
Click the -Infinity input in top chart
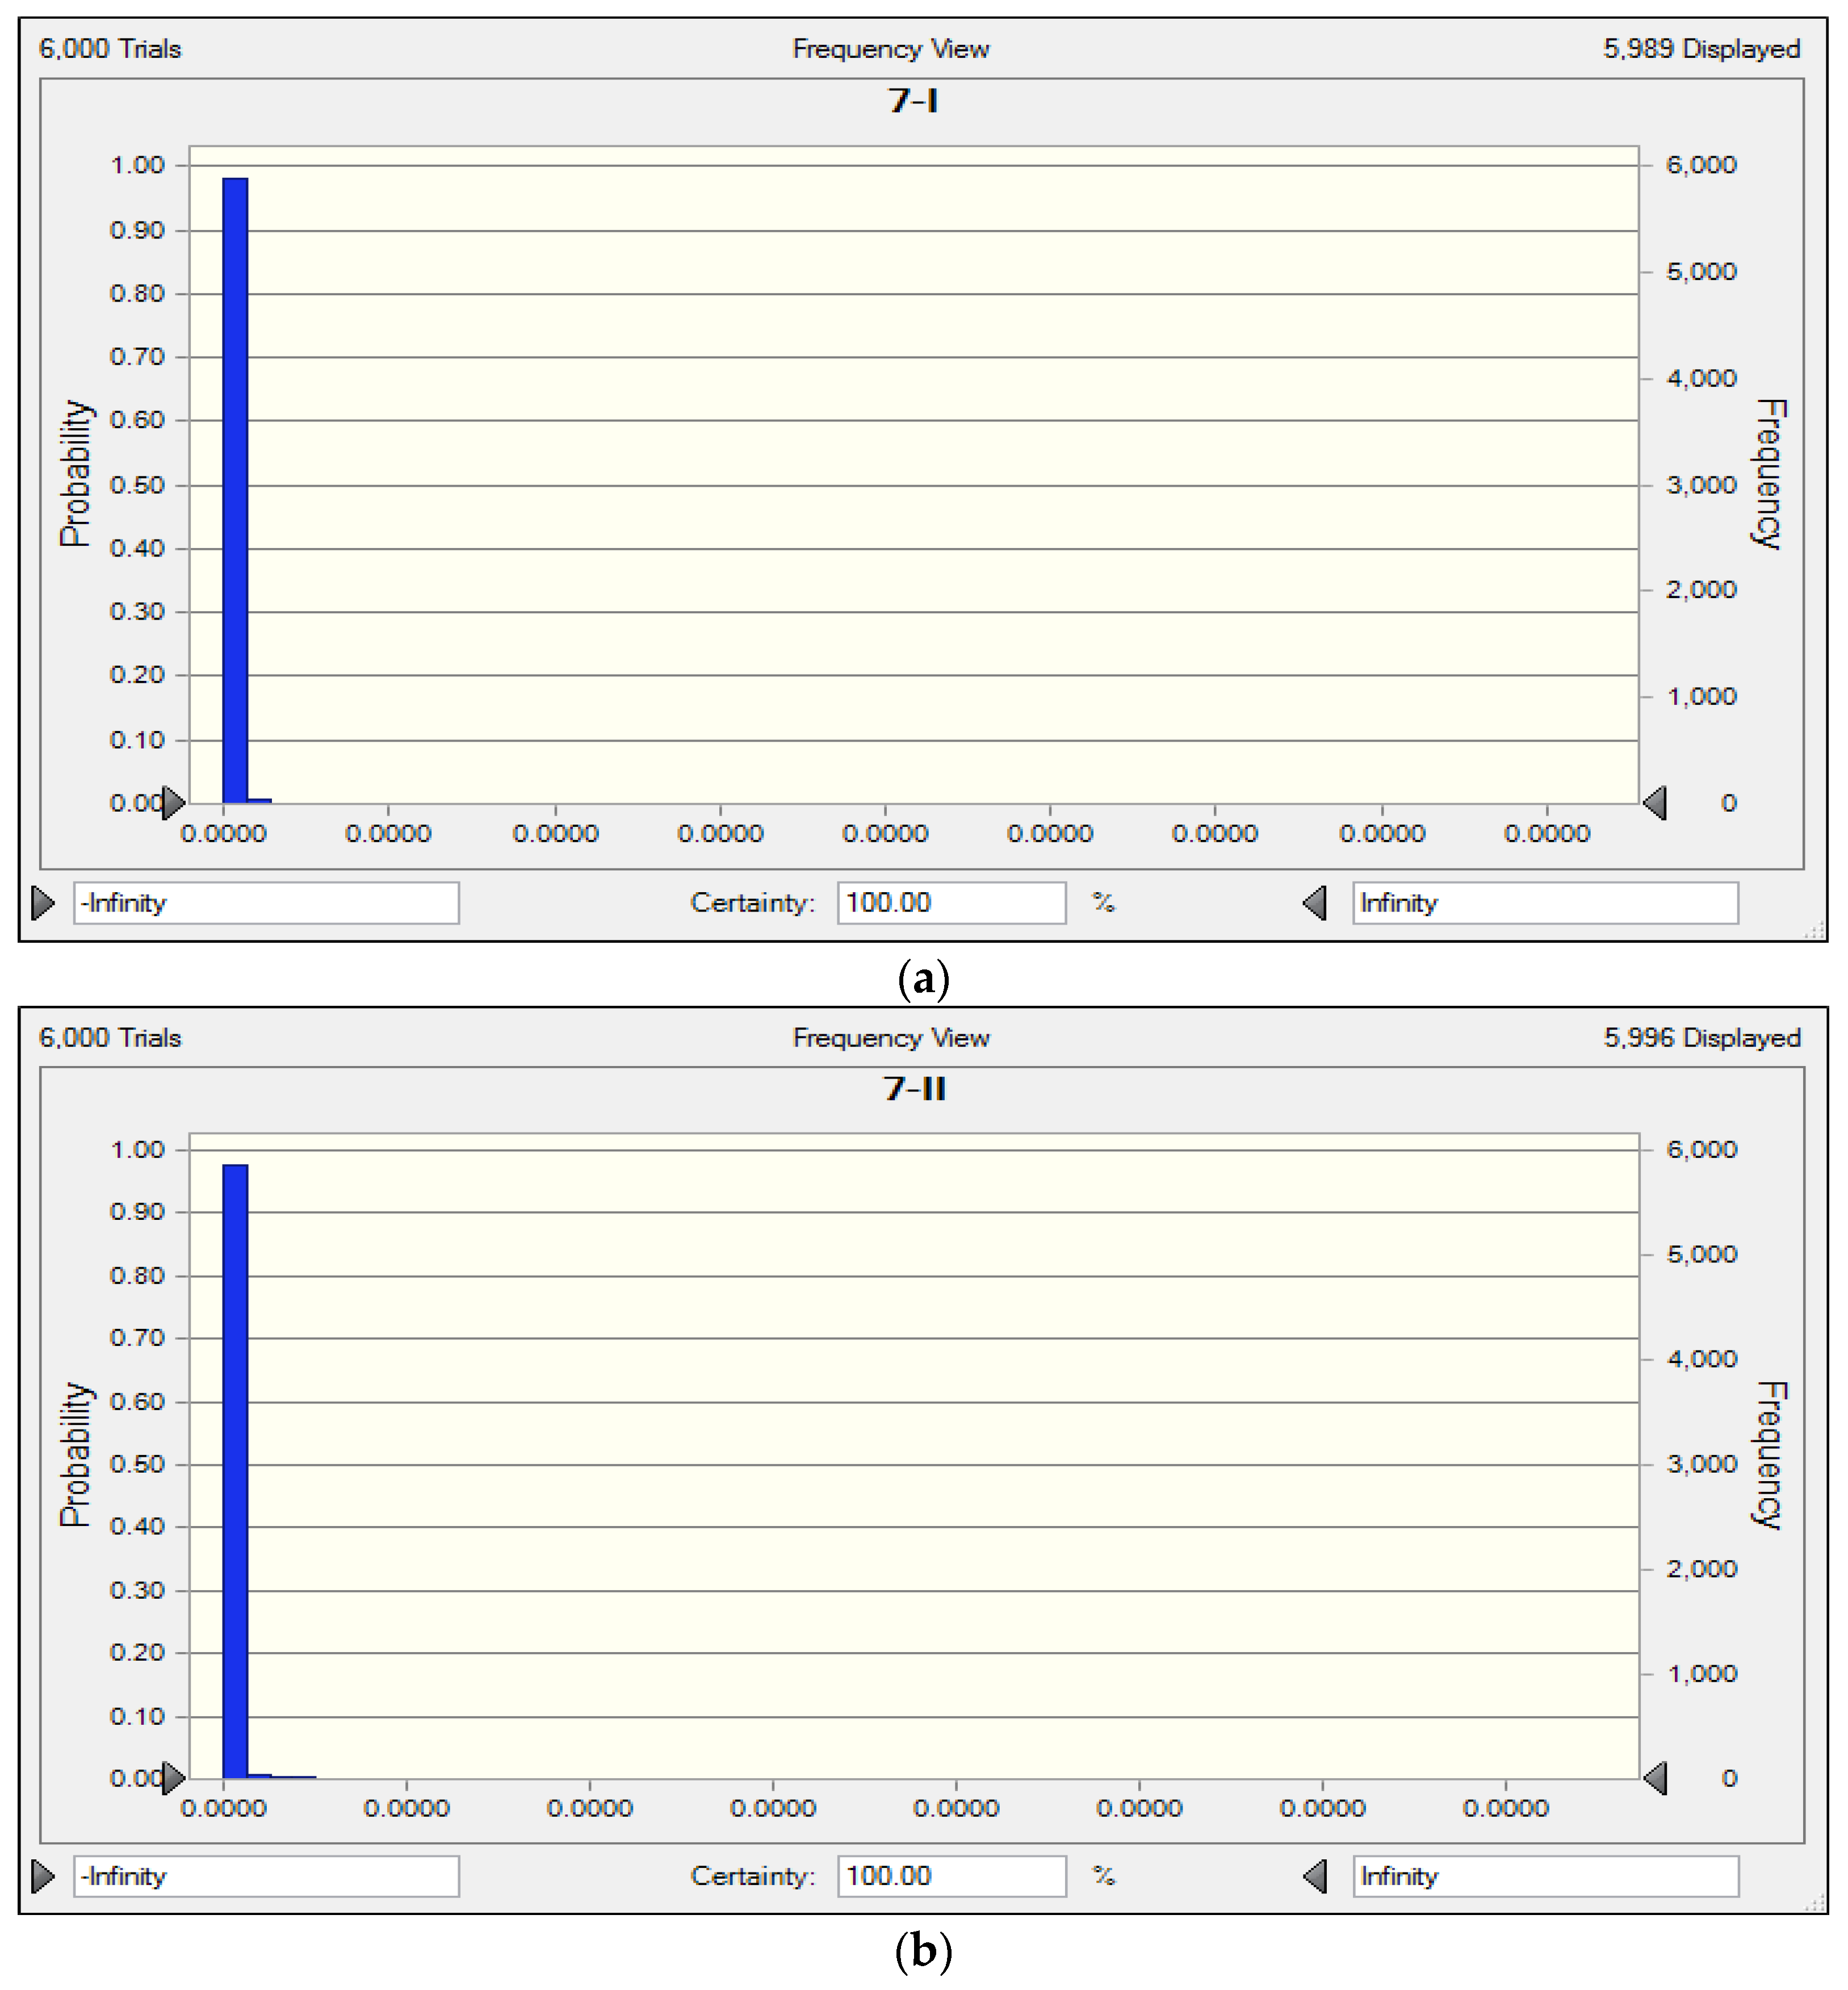coord(266,902)
